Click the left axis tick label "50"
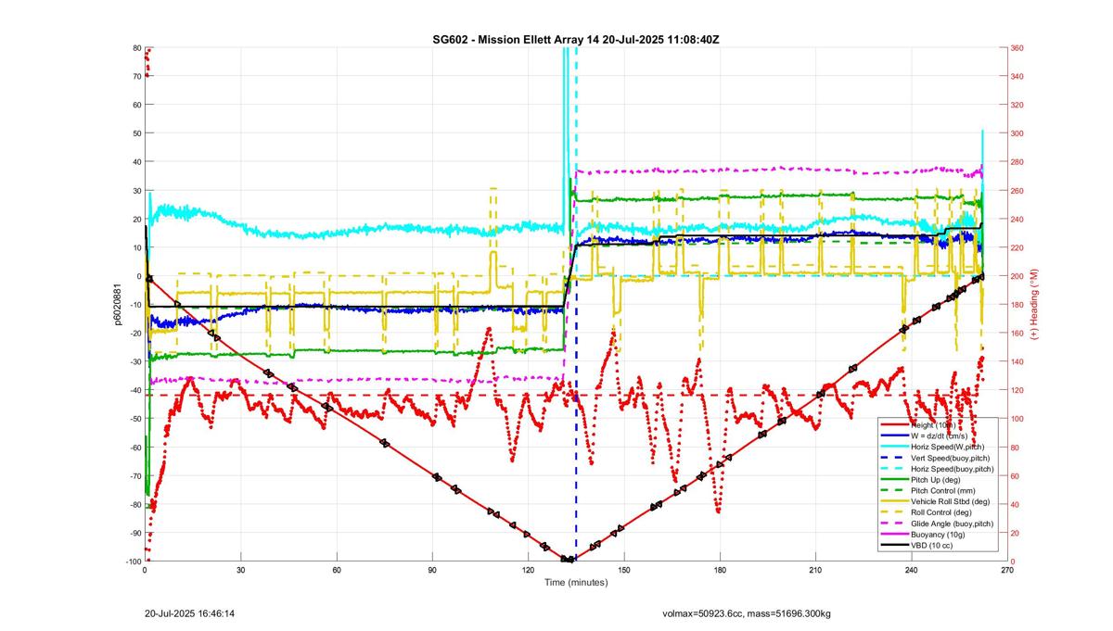The height and width of the screenshot is (631, 1113). tap(135, 133)
